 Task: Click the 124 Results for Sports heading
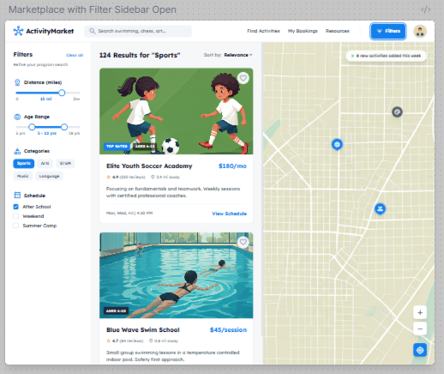point(140,55)
